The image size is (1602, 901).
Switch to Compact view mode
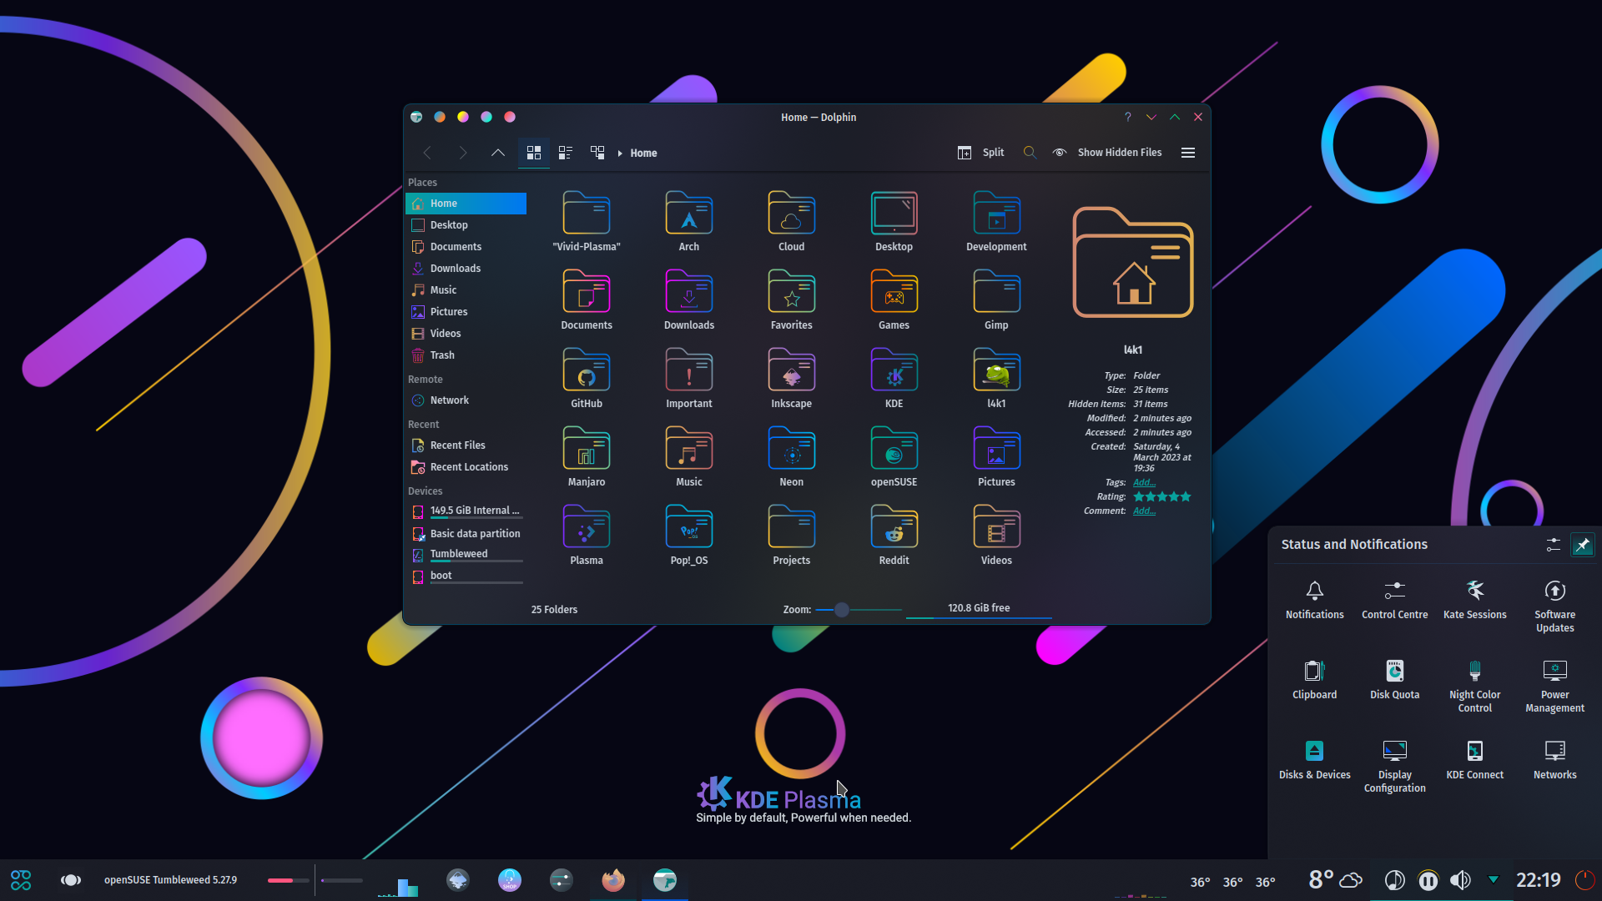point(566,153)
